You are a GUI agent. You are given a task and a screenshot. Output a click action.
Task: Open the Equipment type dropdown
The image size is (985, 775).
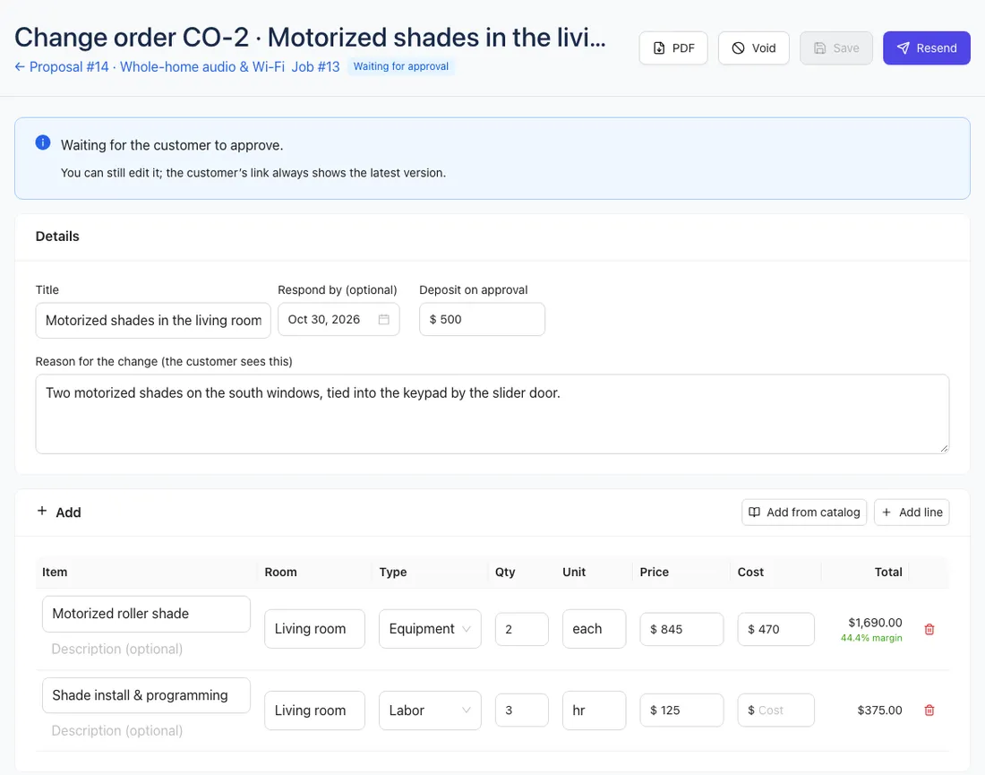coord(430,629)
